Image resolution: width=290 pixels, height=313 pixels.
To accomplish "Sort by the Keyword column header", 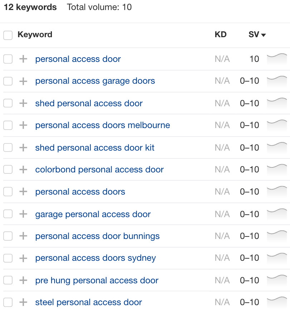I will click(x=35, y=35).
